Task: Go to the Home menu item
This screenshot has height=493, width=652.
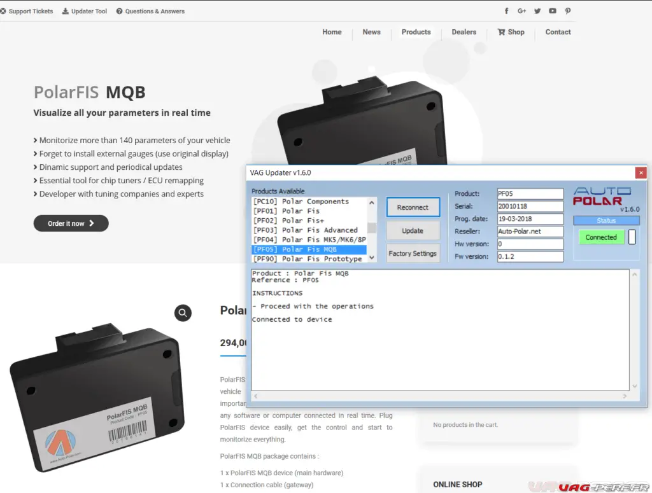Action: coord(332,32)
